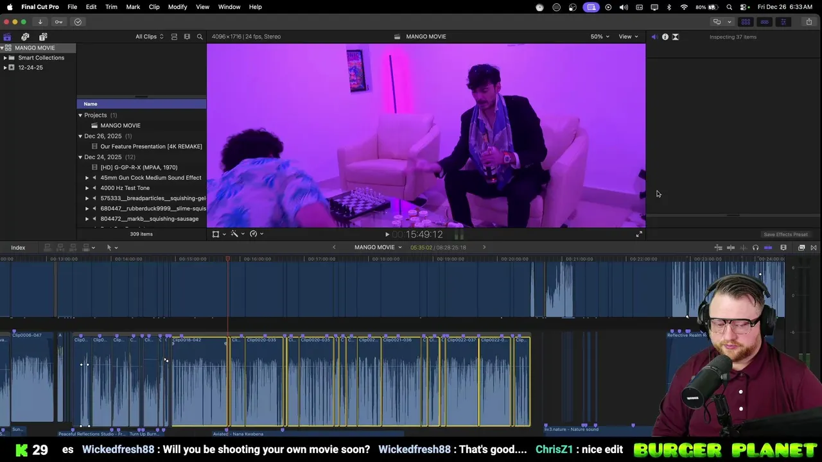Viewport: 822px width, 462px height.
Task: Open the Modify menu
Action: 177,6
